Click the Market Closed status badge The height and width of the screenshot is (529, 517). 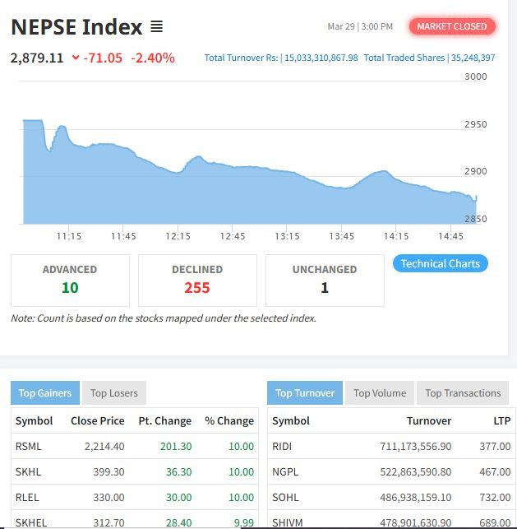(451, 26)
